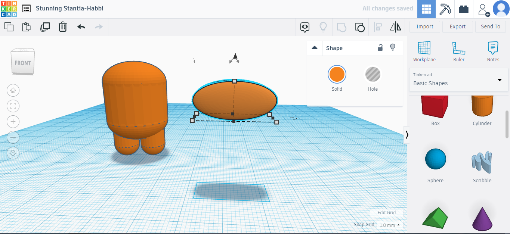The width and height of the screenshot is (510, 234).
Task: Choose the purple Cone shape
Action: point(482,219)
